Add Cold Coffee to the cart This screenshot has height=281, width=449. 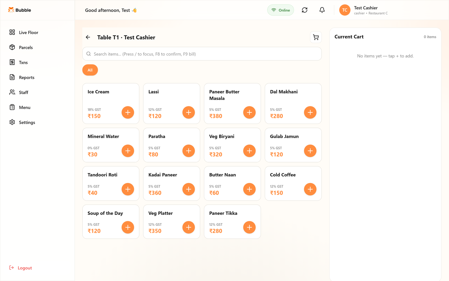pos(310,189)
